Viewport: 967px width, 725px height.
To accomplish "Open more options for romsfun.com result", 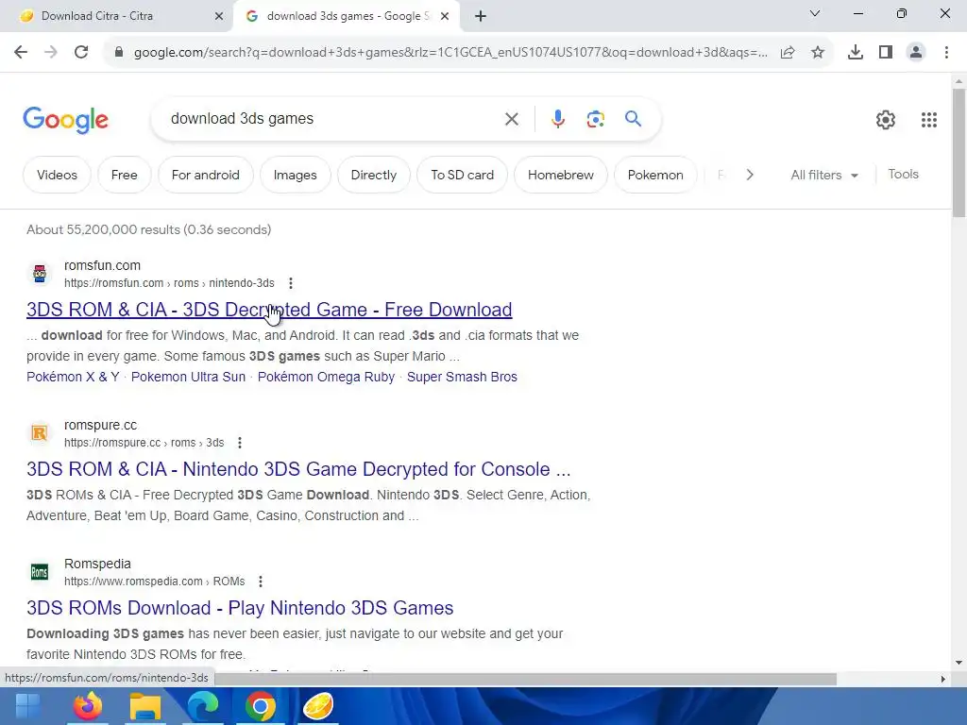I will pyautogui.click(x=291, y=283).
